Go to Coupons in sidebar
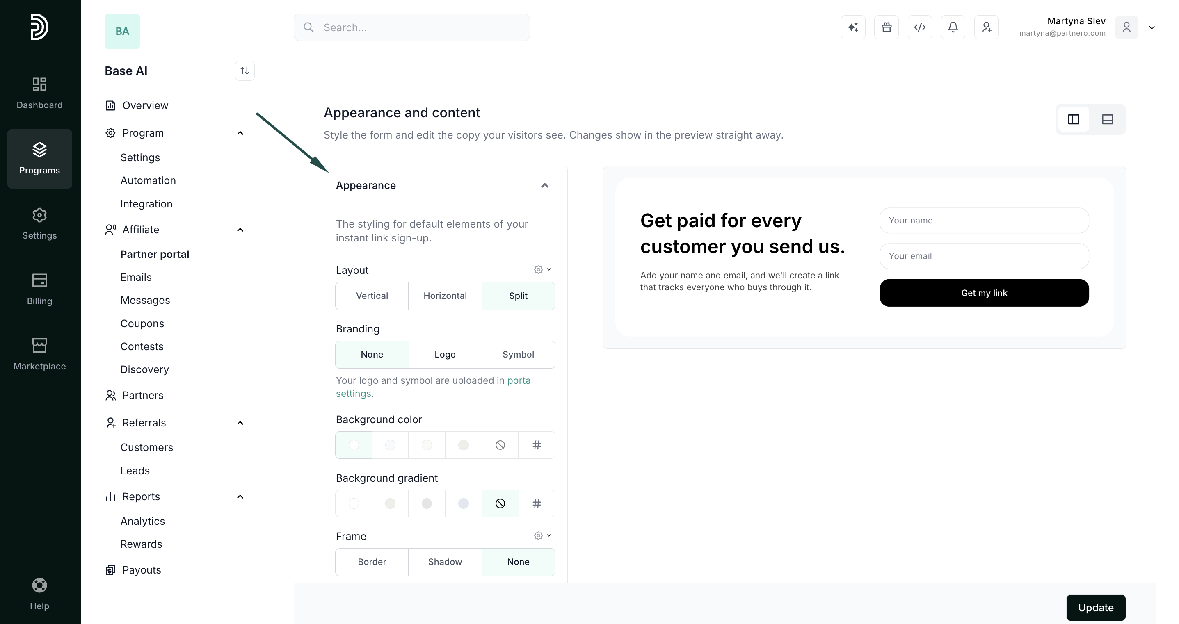The height and width of the screenshot is (624, 1179). pyautogui.click(x=142, y=323)
